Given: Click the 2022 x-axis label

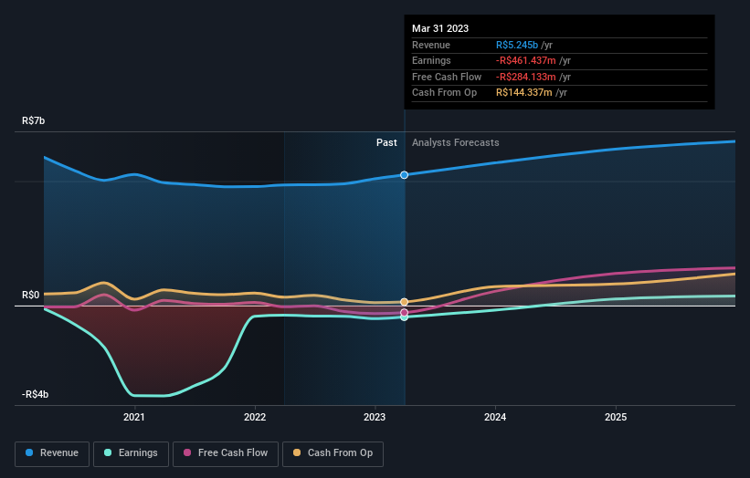Looking at the screenshot, I should 255,418.
